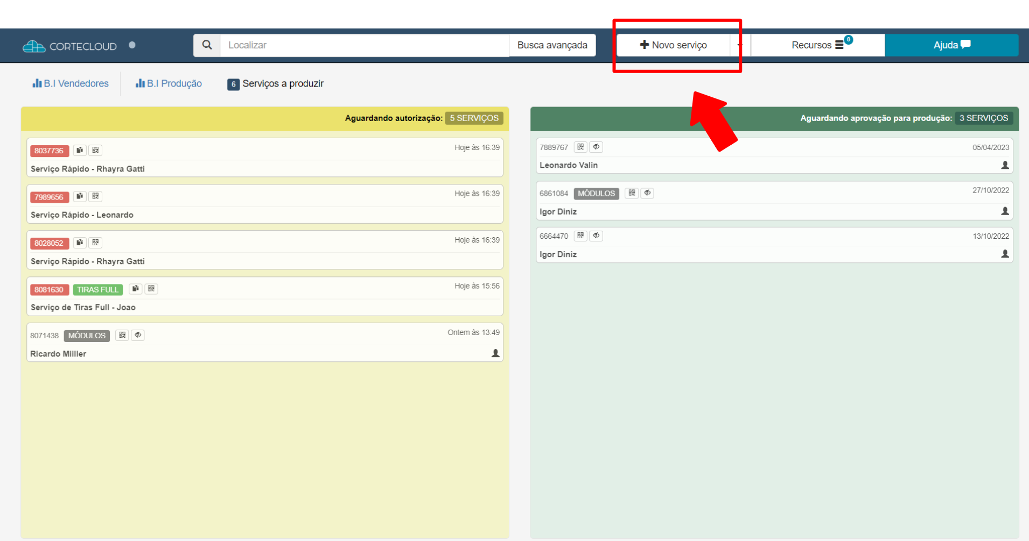Select the Leonardo Valin card name

[569, 165]
